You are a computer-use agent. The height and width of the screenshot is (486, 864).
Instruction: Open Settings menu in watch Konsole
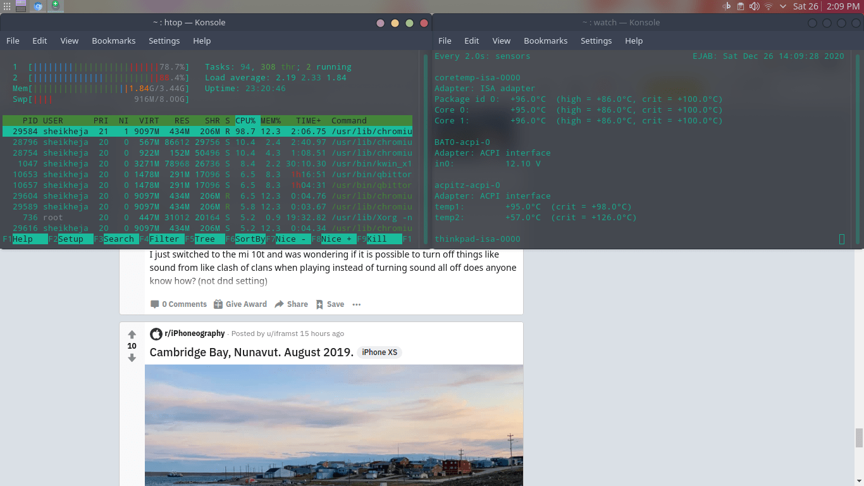click(596, 40)
